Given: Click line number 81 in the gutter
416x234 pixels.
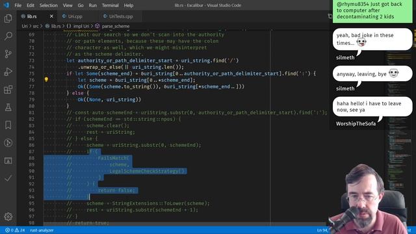Looking at the screenshot, I should coord(32,112).
